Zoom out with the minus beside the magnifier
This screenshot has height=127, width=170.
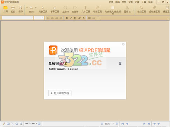pos(27,8)
